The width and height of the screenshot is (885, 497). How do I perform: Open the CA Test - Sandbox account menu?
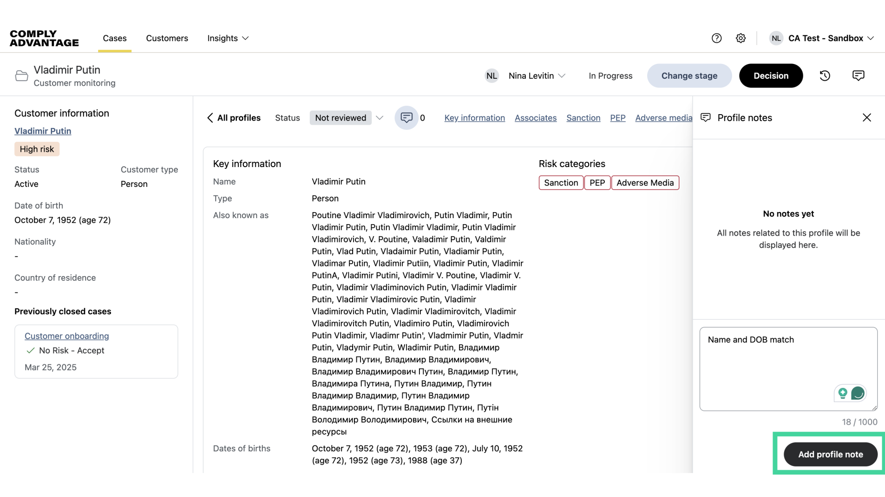(x=827, y=38)
